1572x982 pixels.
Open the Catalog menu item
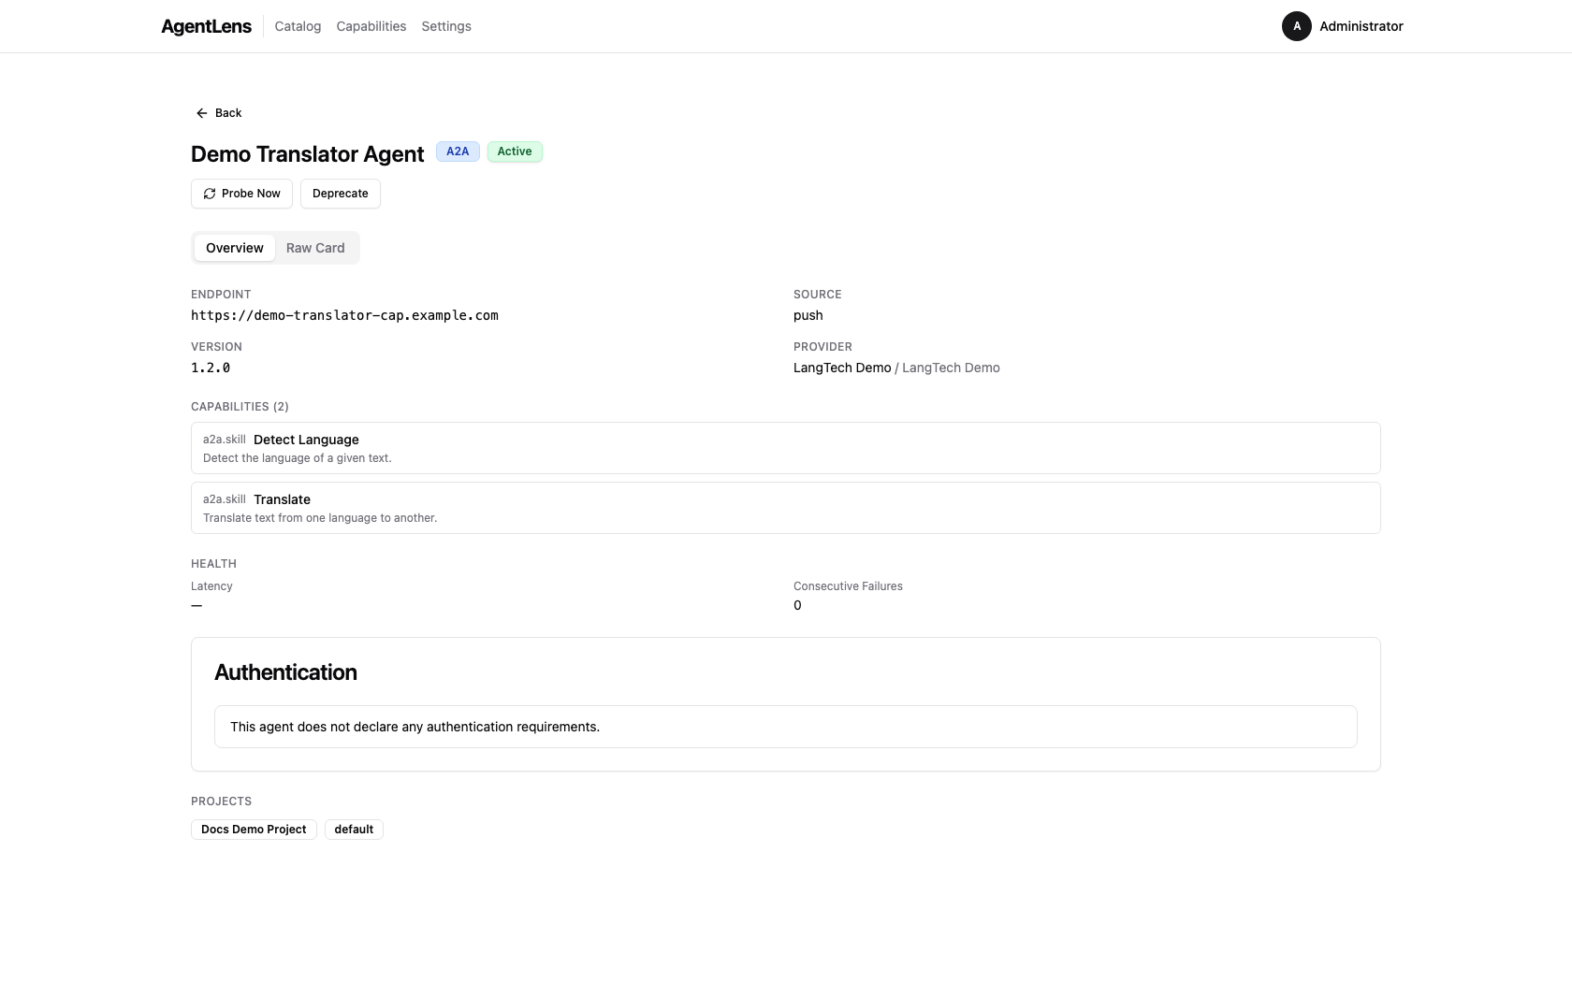pos(297,26)
